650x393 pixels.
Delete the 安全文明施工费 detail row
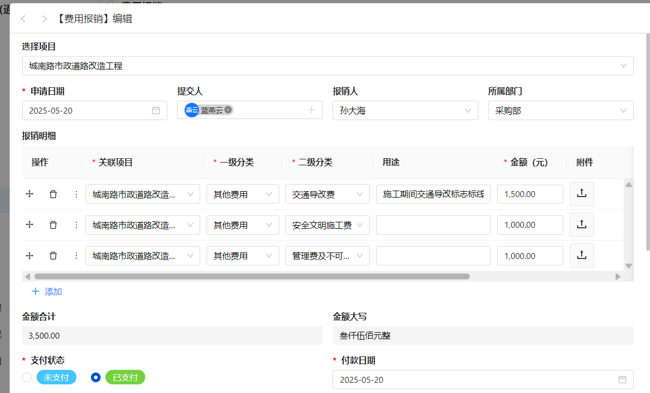53,225
